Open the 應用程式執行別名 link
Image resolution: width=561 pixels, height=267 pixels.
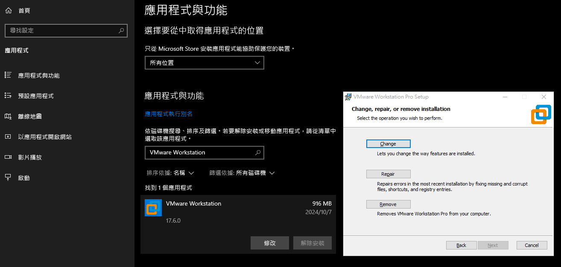coord(169,114)
